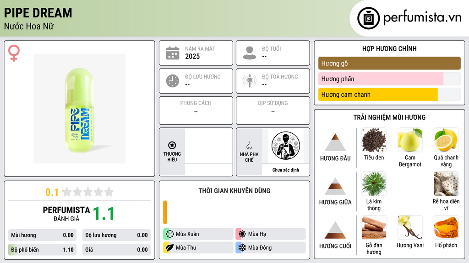Click the orange recommended-time bar

pyautogui.click(x=165, y=212)
